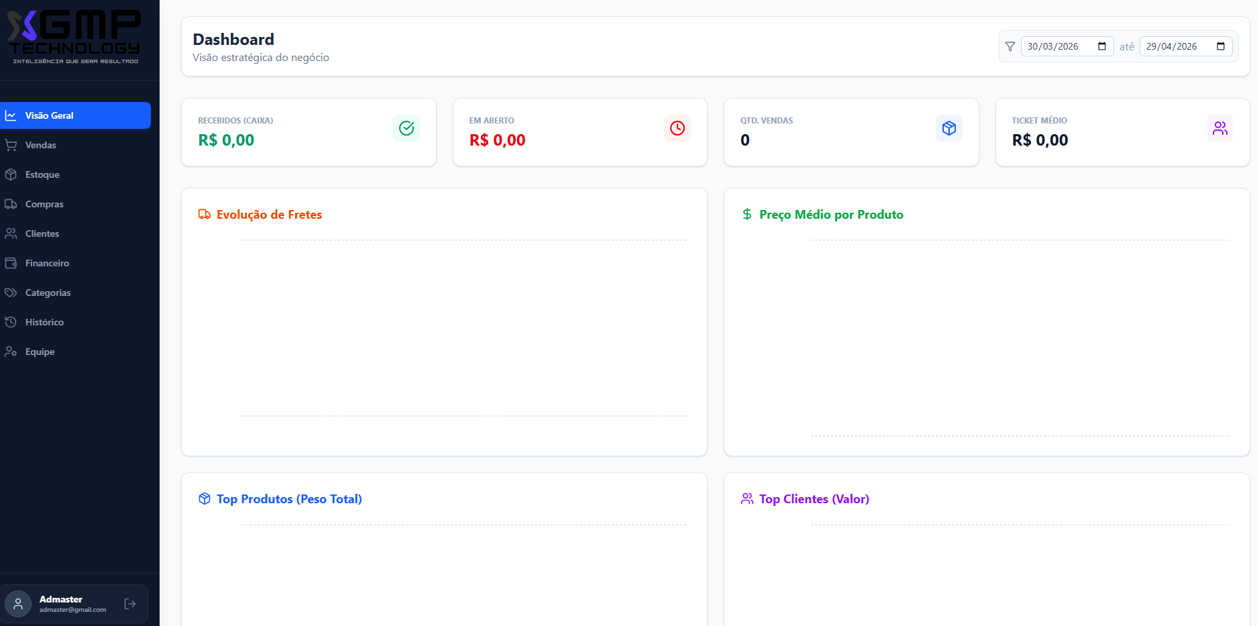The width and height of the screenshot is (1257, 626).
Task: Select the Visão Geral chart icon
Action: (10, 115)
